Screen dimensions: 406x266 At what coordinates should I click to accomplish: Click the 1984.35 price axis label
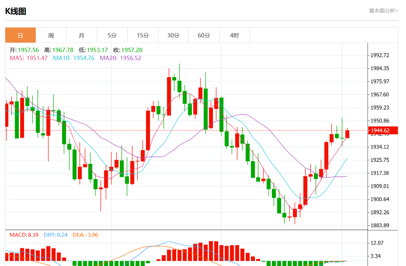pos(380,68)
